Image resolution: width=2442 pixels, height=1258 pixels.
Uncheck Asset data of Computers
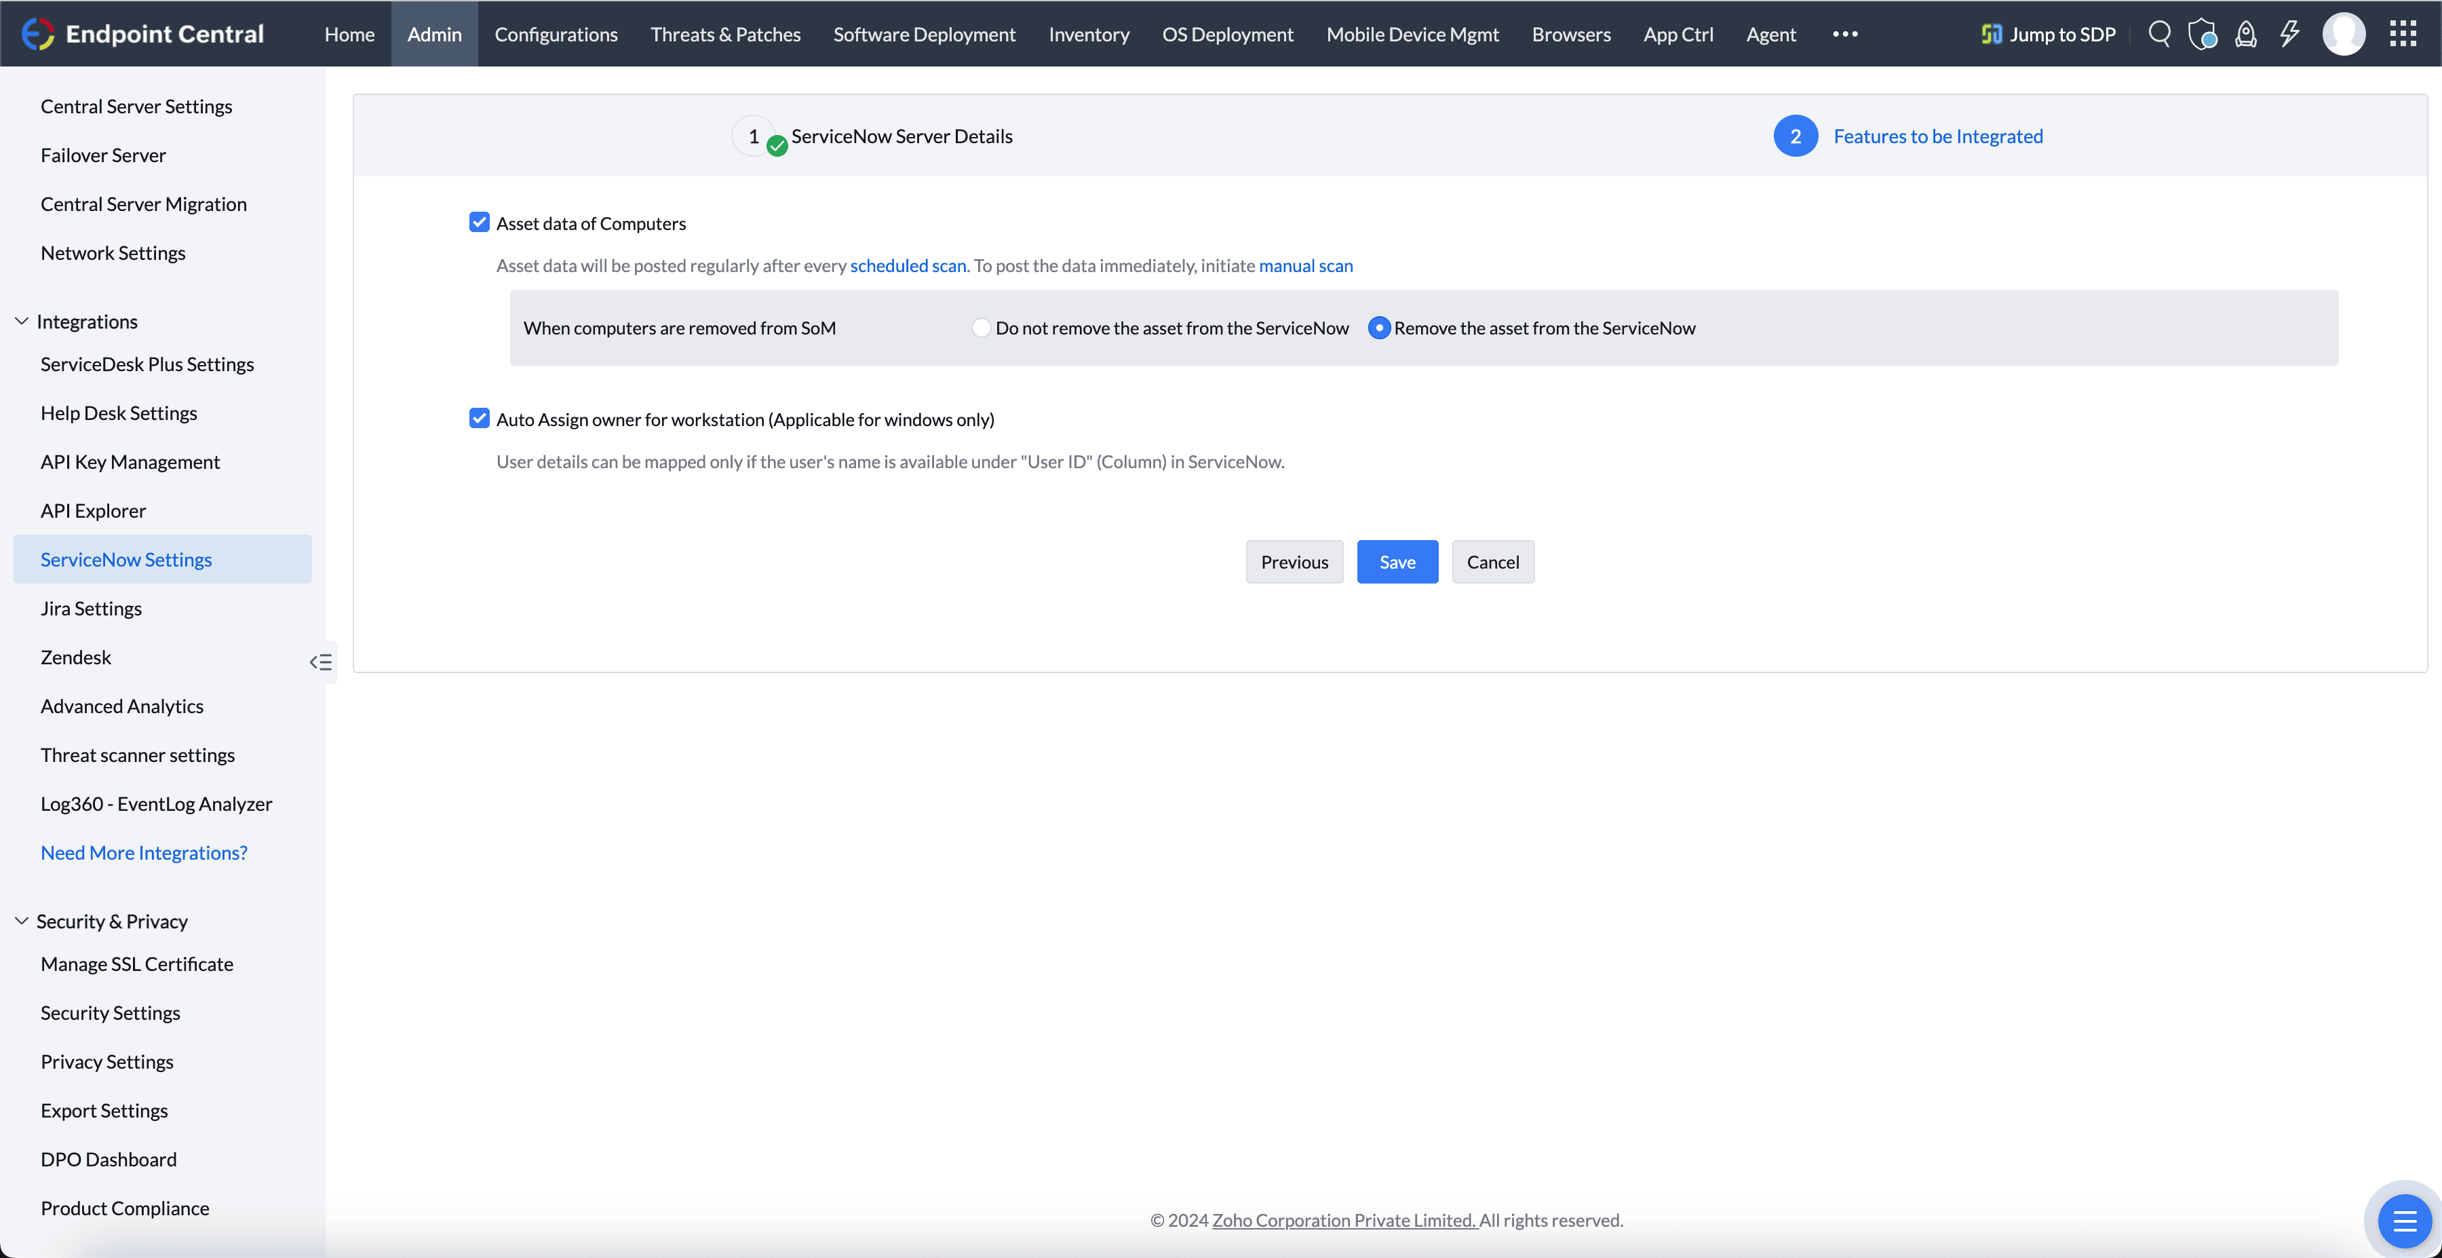tap(480, 222)
